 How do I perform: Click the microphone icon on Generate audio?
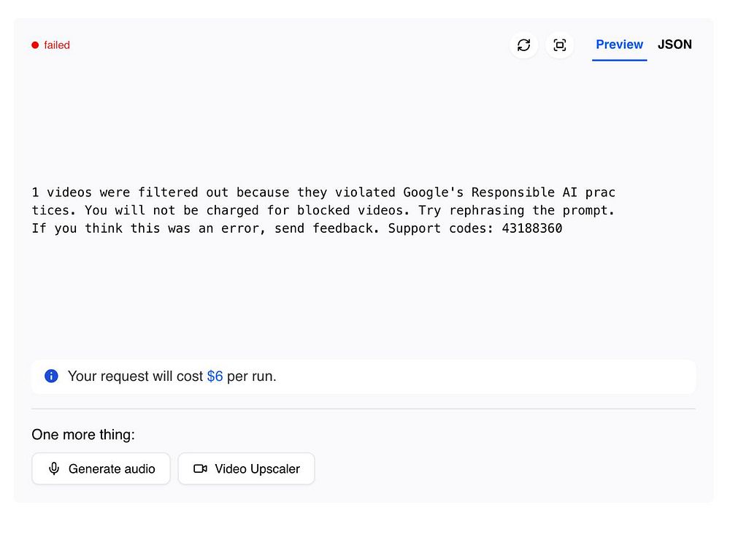click(54, 468)
